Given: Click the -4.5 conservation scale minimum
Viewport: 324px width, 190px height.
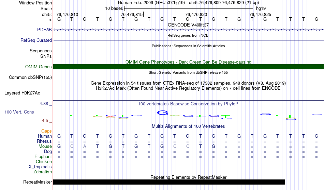Looking at the screenshot, I should point(44,121).
